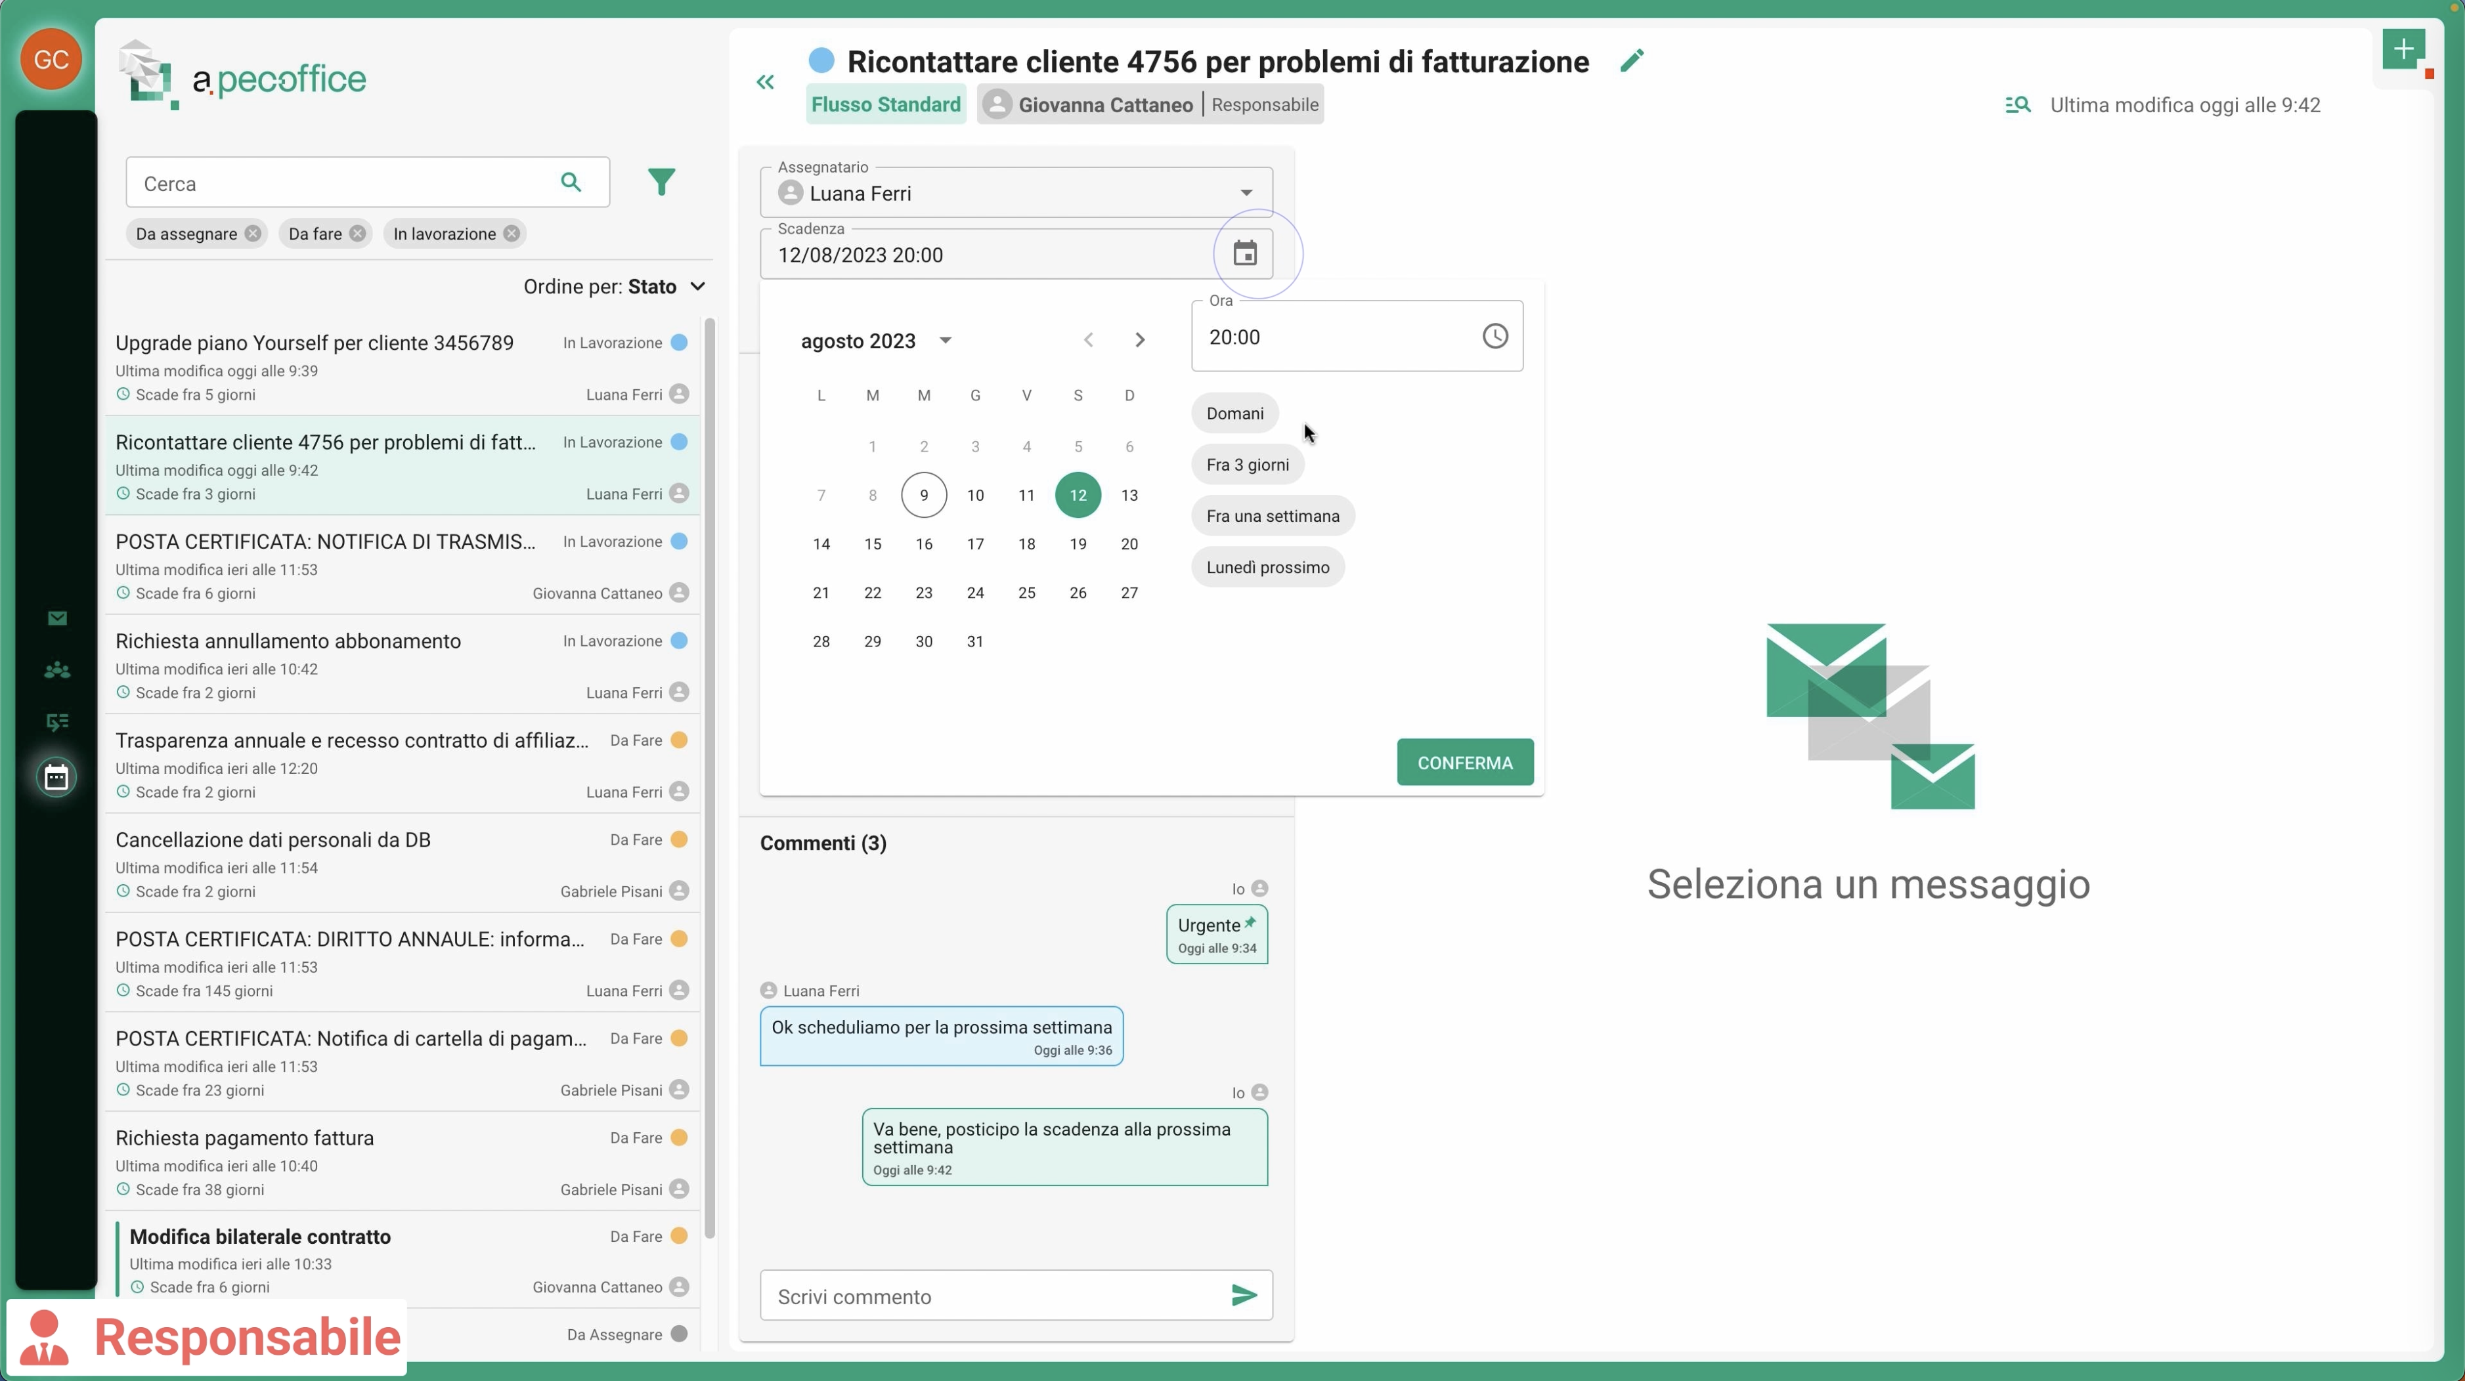Open the Assegnatario dropdown Luana Ferri
The image size is (2465, 1381).
tap(1016, 192)
